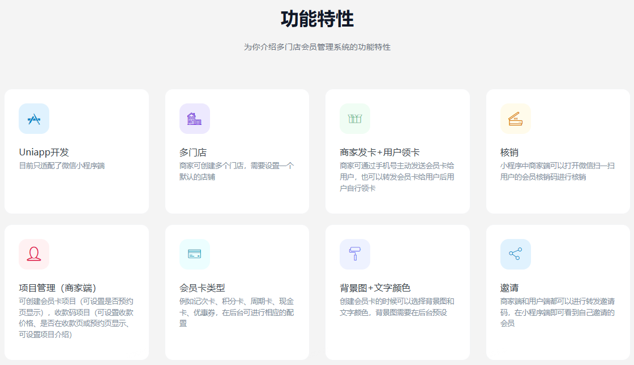Screen dimensions: 634x365
Task: Click the 会员卡类型 heading
Action: click(x=202, y=288)
